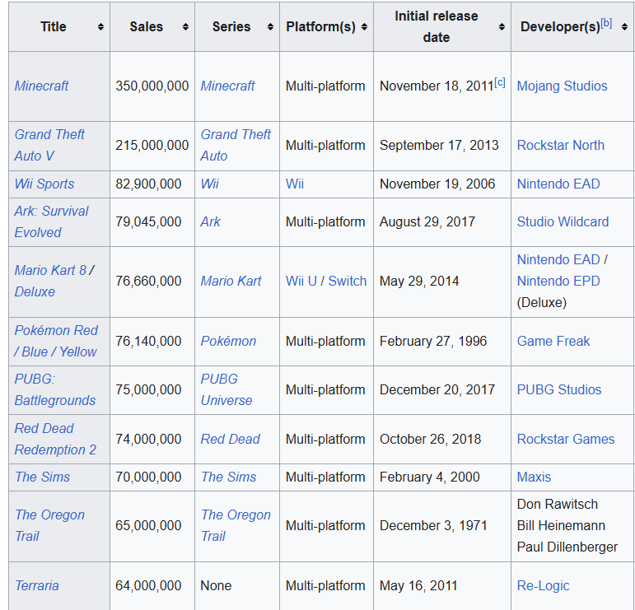Open Red Dead series link

tap(231, 440)
